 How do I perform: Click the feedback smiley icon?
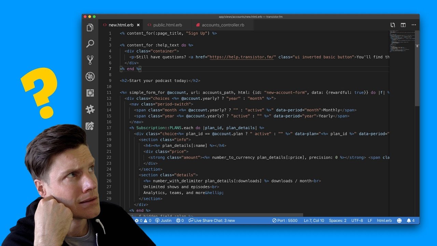[399, 221]
